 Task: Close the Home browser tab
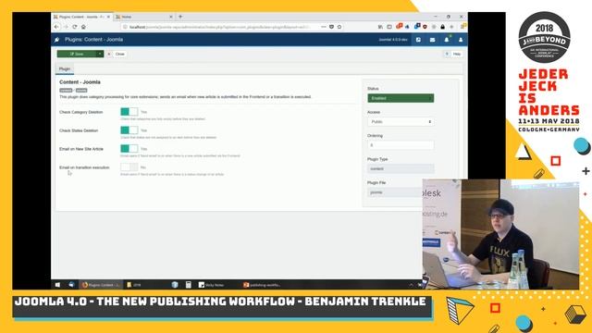click(170, 17)
